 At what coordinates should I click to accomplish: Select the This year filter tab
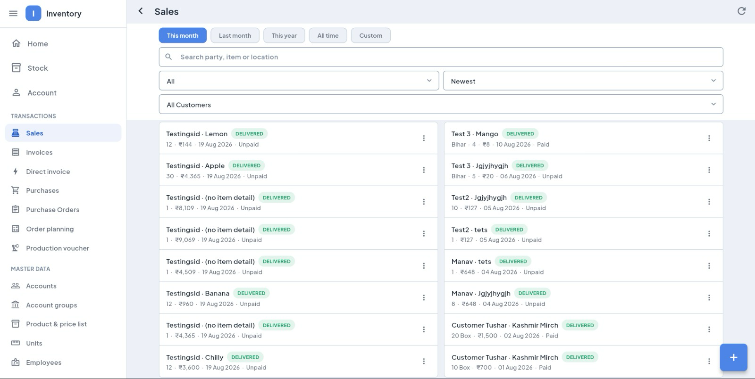(284, 35)
